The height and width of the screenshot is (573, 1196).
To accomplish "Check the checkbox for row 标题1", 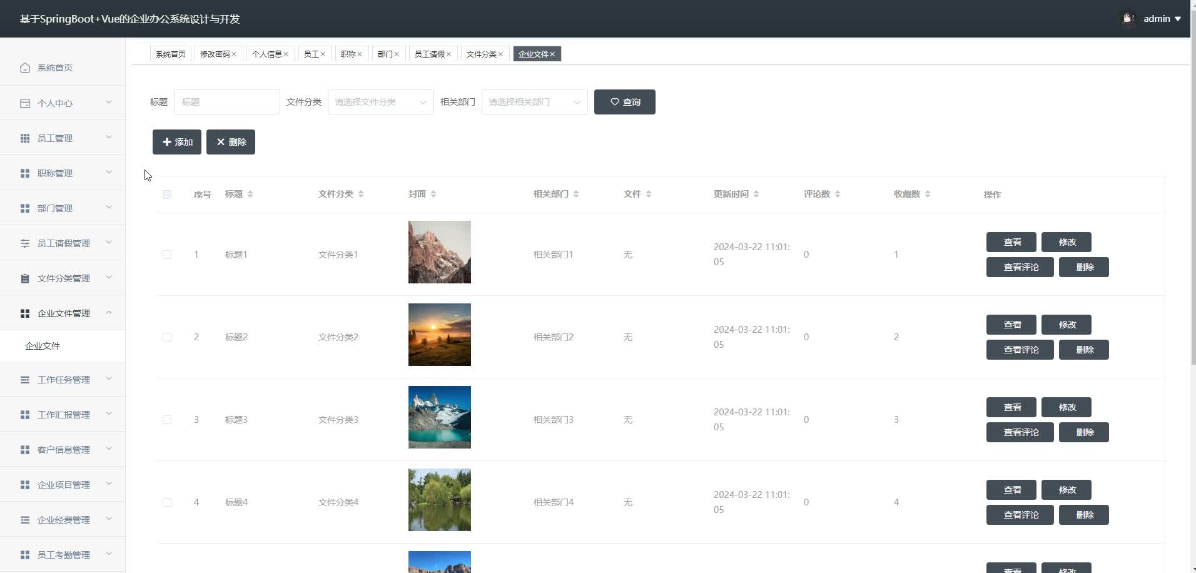I will (167, 255).
